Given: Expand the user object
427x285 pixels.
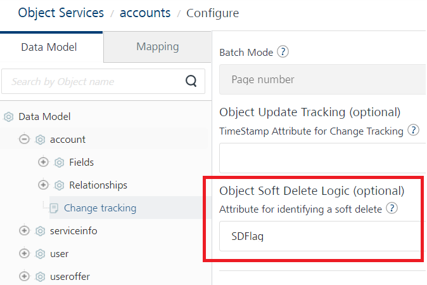Looking at the screenshot, I should pyautogui.click(x=24, y=253).
